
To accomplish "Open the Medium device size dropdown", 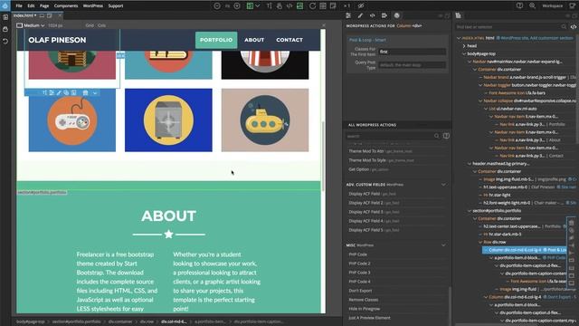I will click(x=31, y=25).
